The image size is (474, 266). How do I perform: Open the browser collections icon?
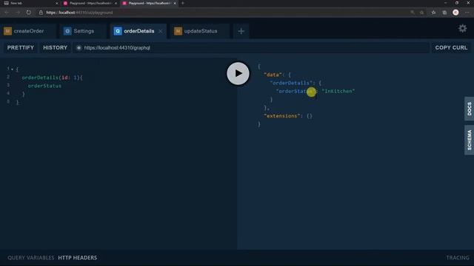click(x=444, y=13)
